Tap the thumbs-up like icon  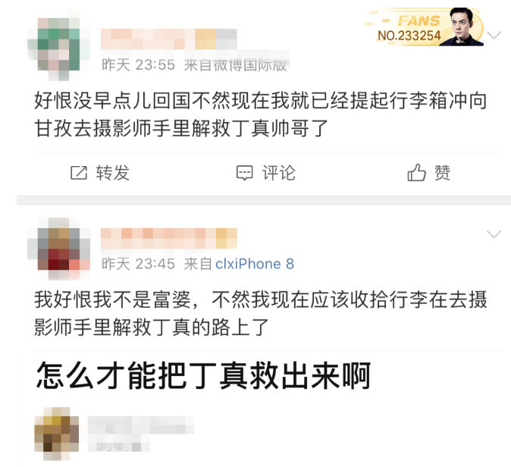click(x=416, y=172)
